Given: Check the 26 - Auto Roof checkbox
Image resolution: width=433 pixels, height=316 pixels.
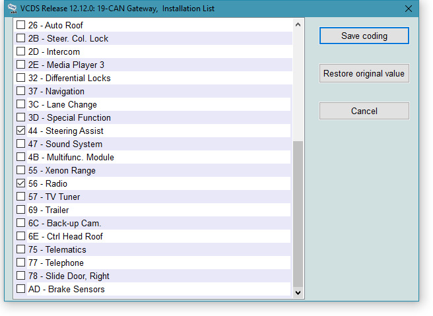Looking at the screenshot, I should [20, 25].
